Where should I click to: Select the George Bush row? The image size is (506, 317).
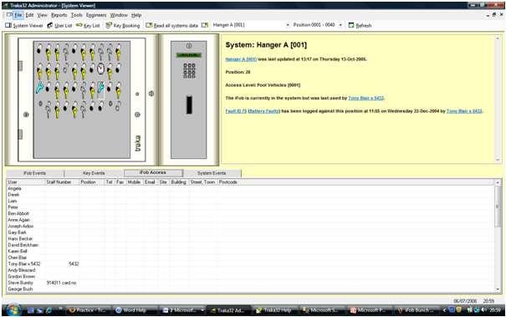click(250, 289)
